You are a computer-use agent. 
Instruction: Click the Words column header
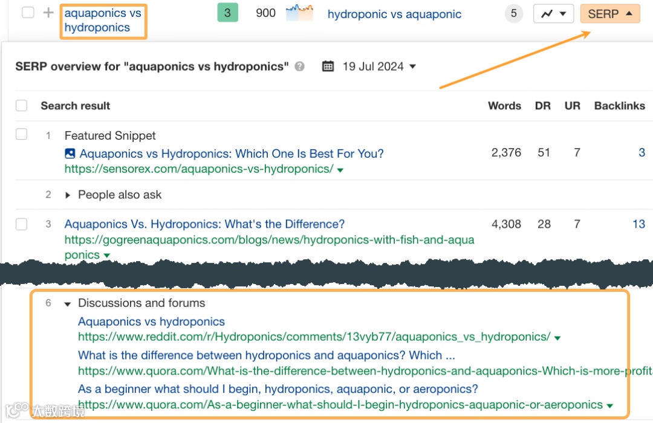pos(504,105)
